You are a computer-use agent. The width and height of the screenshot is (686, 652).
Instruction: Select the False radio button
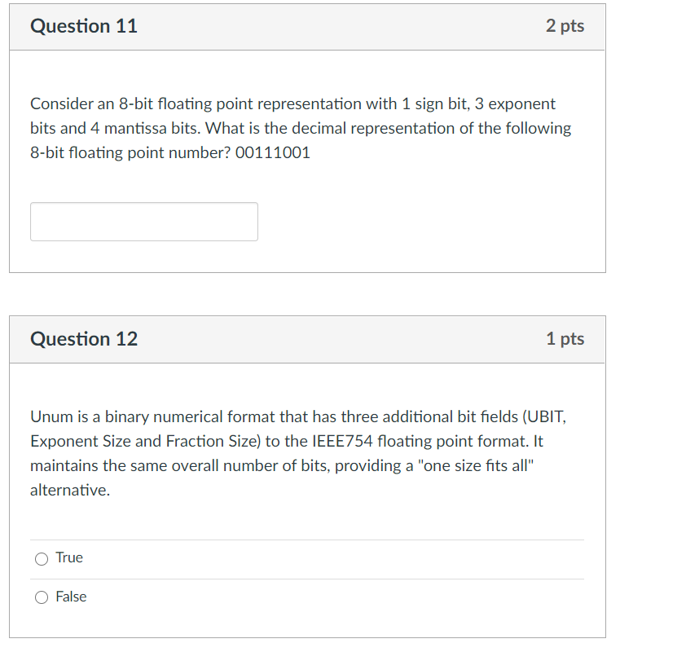coord(41,597)
